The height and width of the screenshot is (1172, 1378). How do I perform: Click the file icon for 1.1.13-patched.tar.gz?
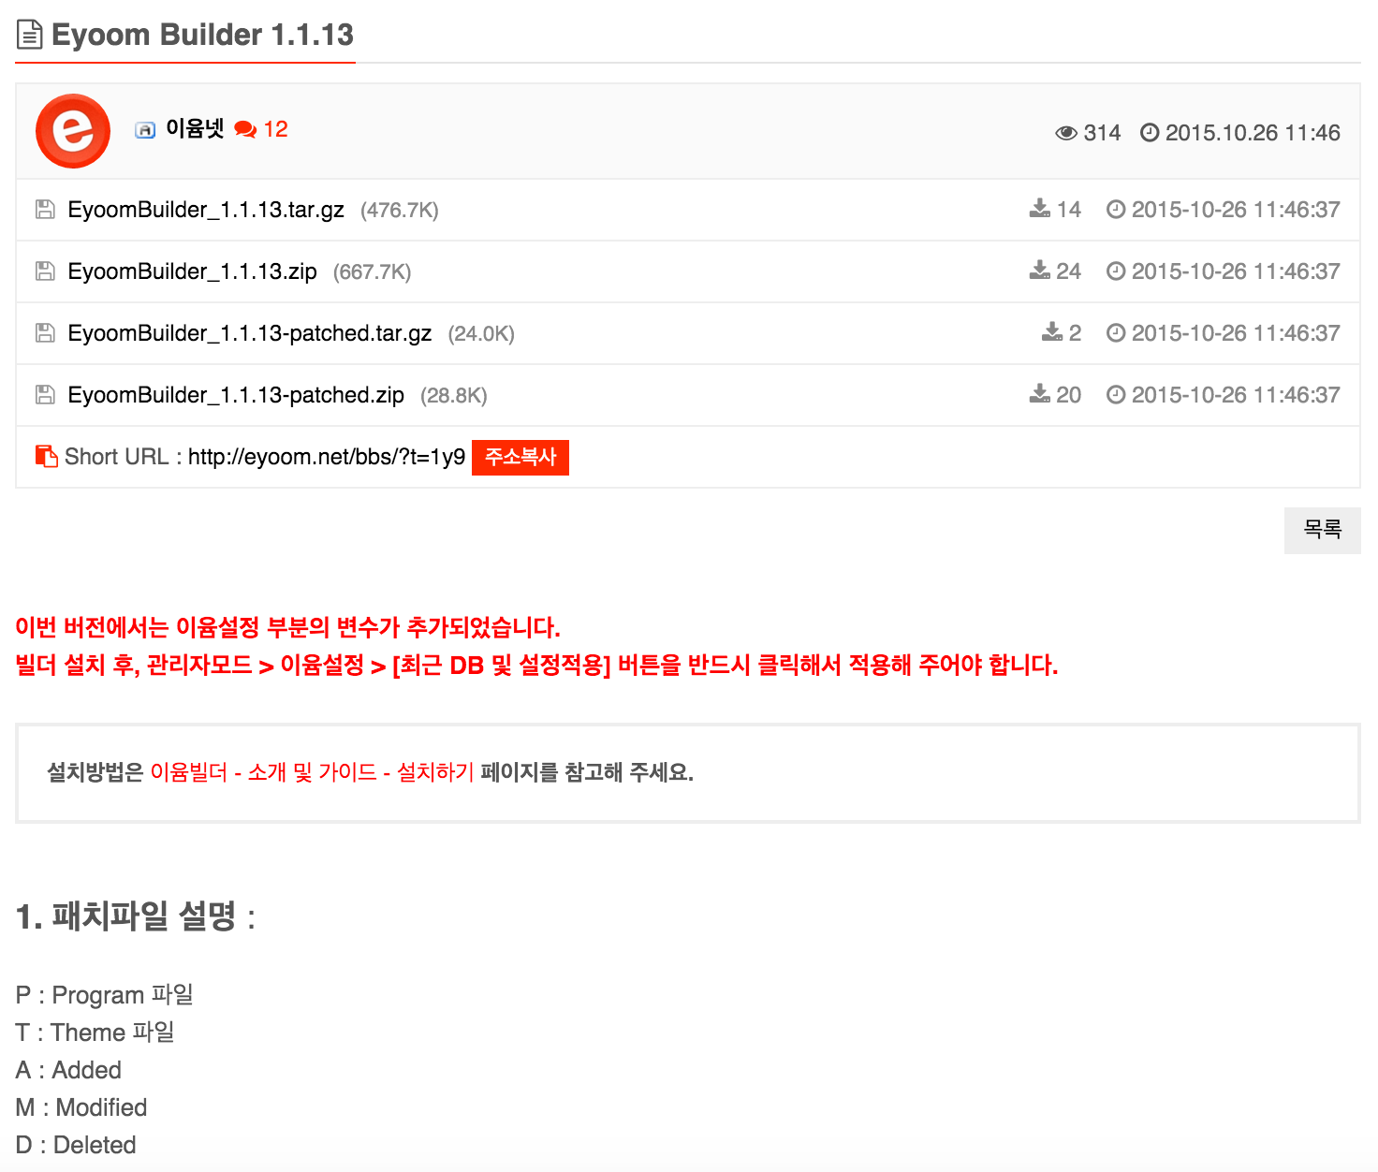point(45,333)
